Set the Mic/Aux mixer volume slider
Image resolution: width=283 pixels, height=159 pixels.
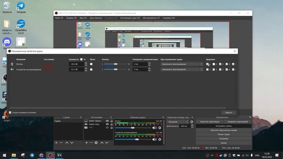[x=133, y=128]
